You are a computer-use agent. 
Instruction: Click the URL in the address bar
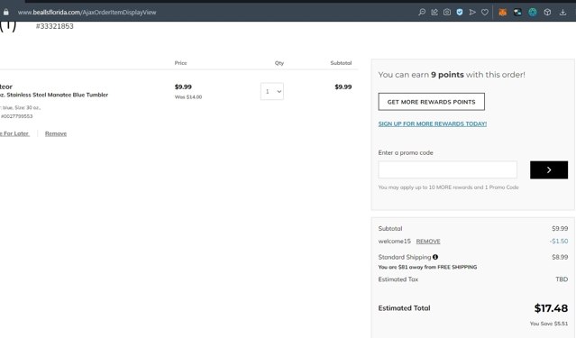click(x=87, y=12)
